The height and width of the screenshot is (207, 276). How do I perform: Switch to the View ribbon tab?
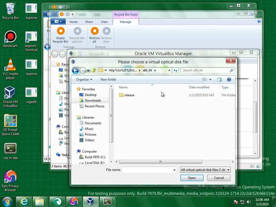(x=104, y=22)
